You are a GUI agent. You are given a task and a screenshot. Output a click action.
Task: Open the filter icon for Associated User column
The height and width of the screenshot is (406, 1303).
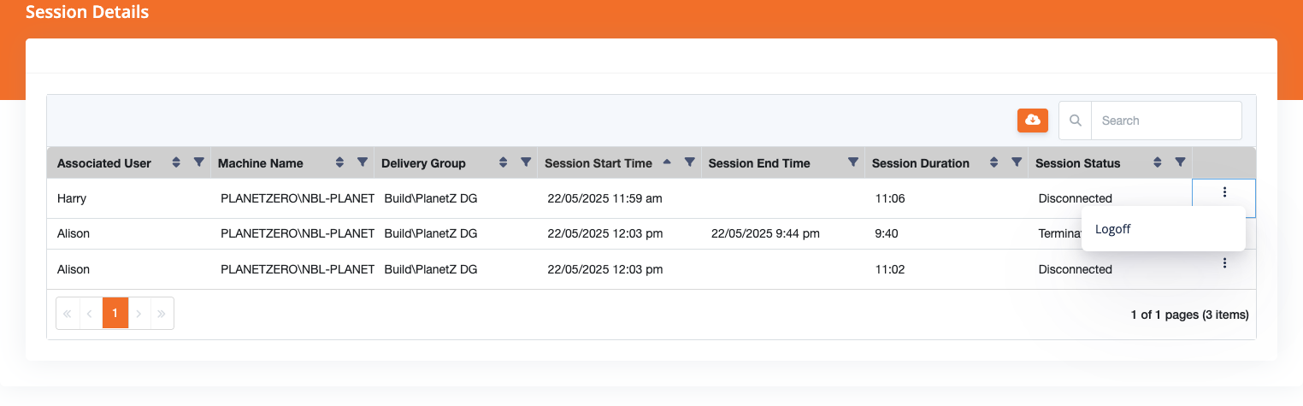198,162
